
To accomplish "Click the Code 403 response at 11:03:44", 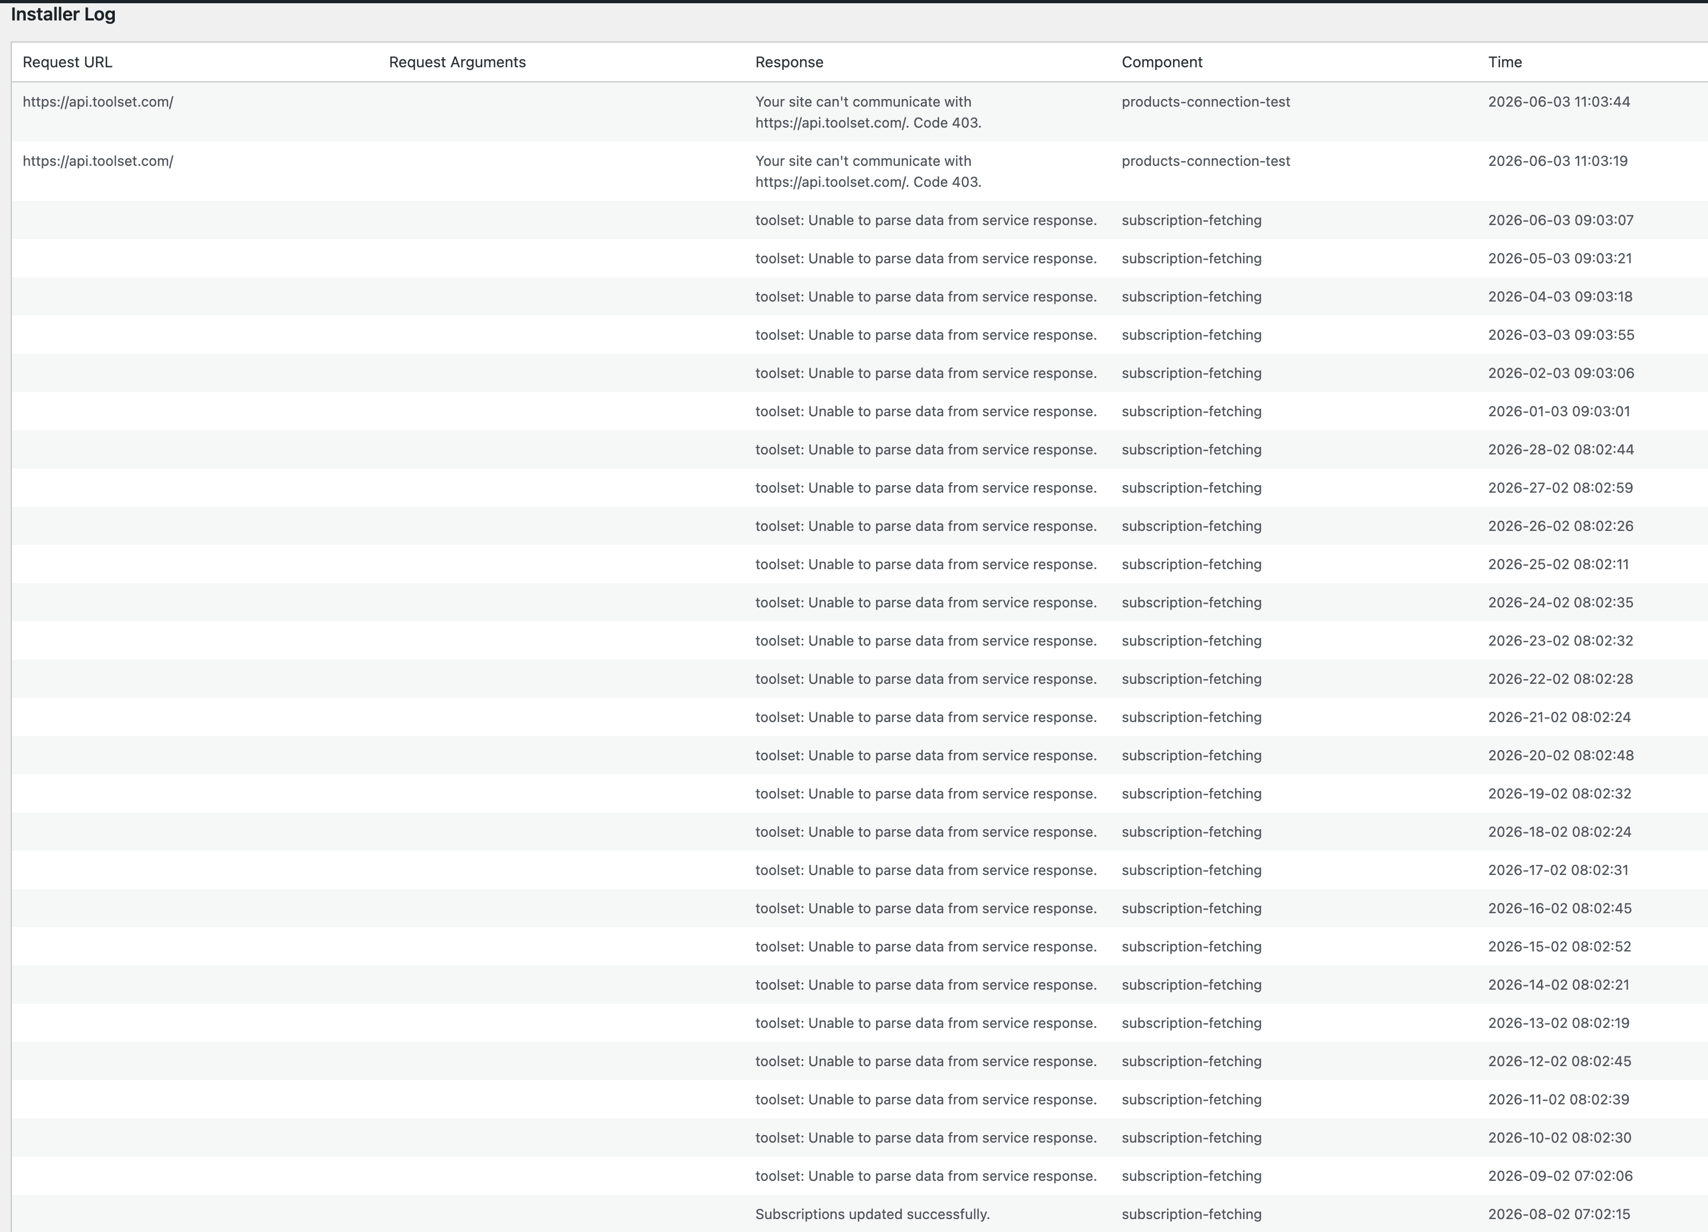I will click(867, 112).
